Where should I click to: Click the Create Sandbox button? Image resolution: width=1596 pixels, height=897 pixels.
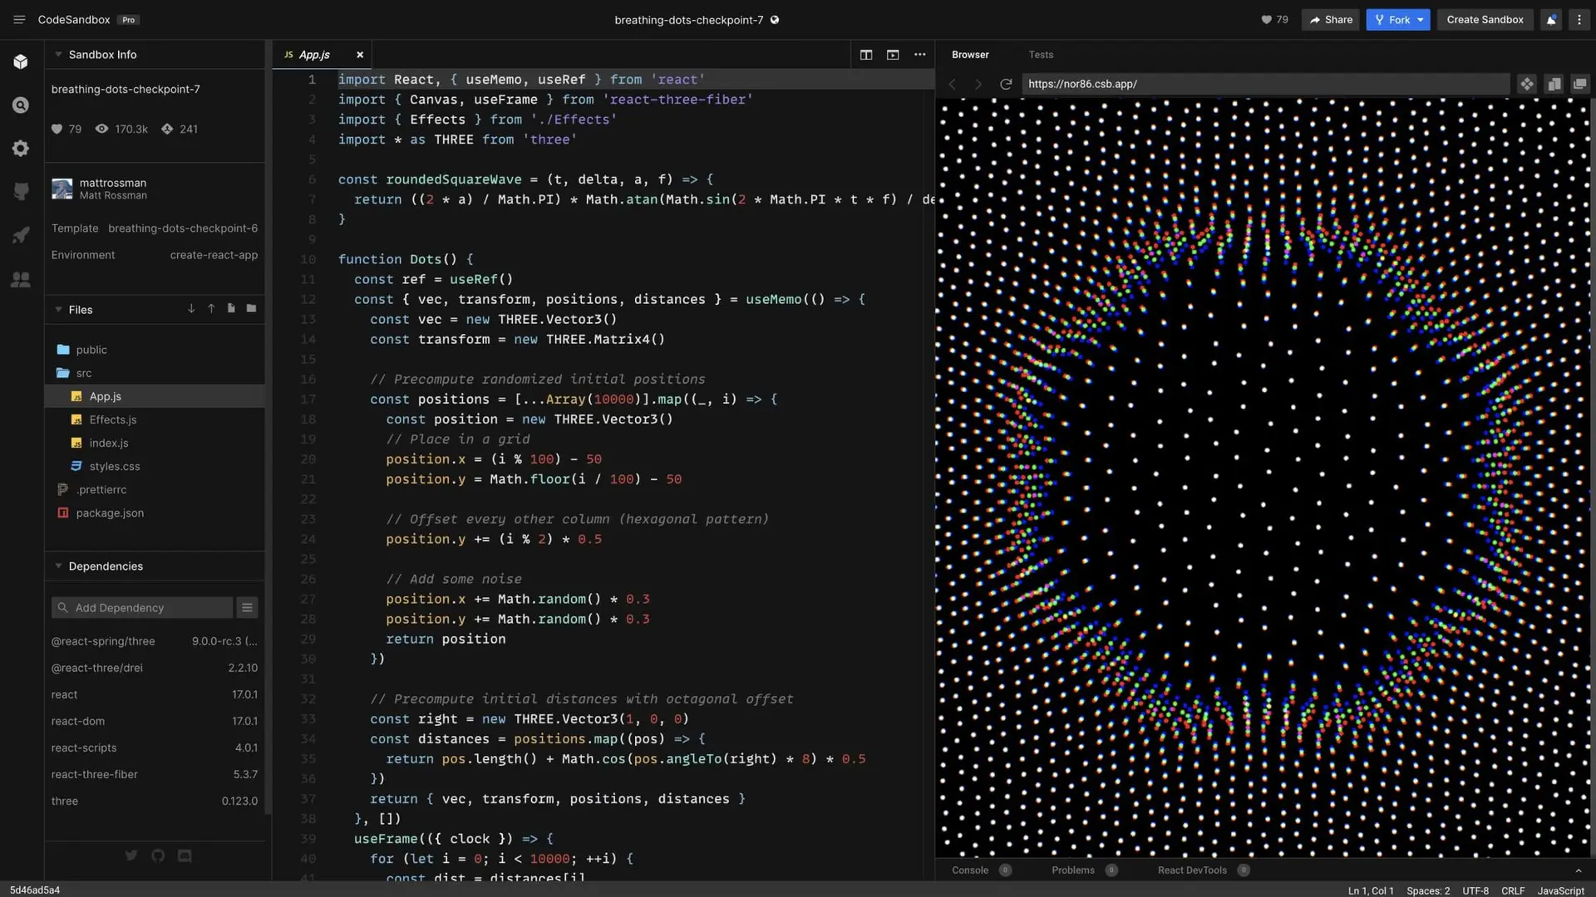(x=1485, y=20)
